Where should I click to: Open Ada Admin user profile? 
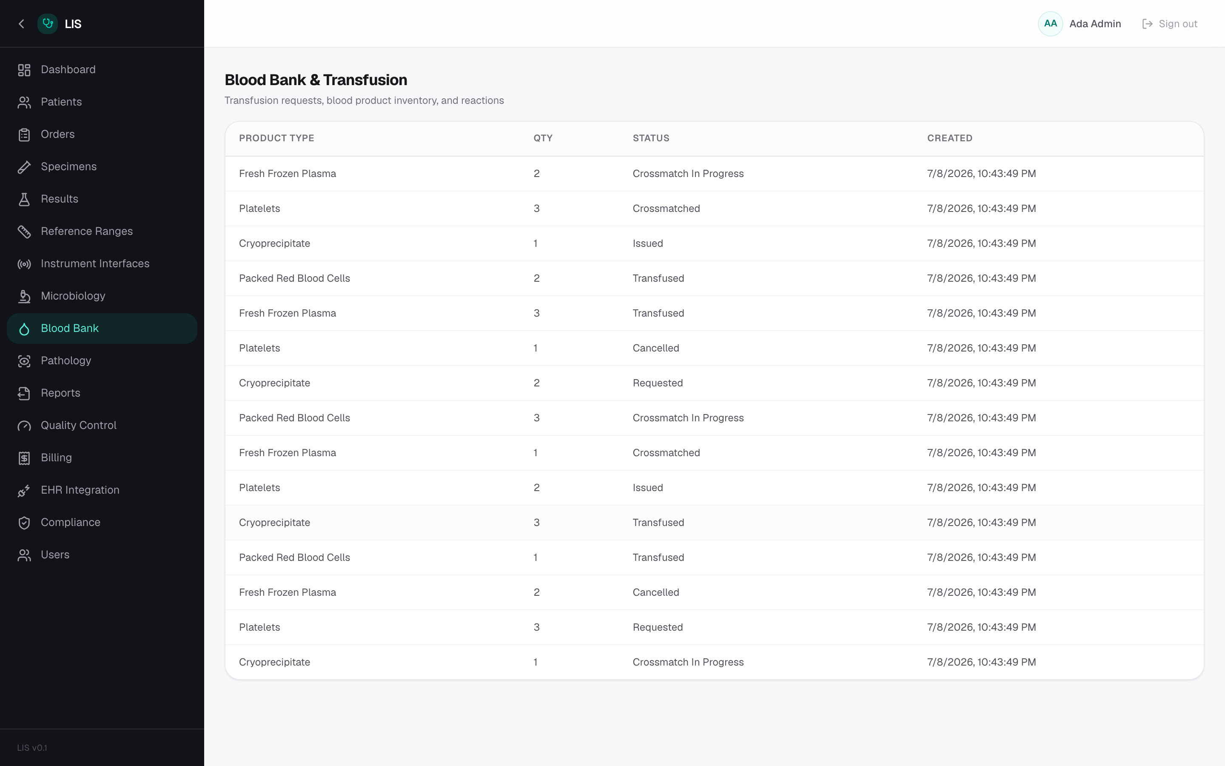pyautogui.click(x=1095, y=24)
